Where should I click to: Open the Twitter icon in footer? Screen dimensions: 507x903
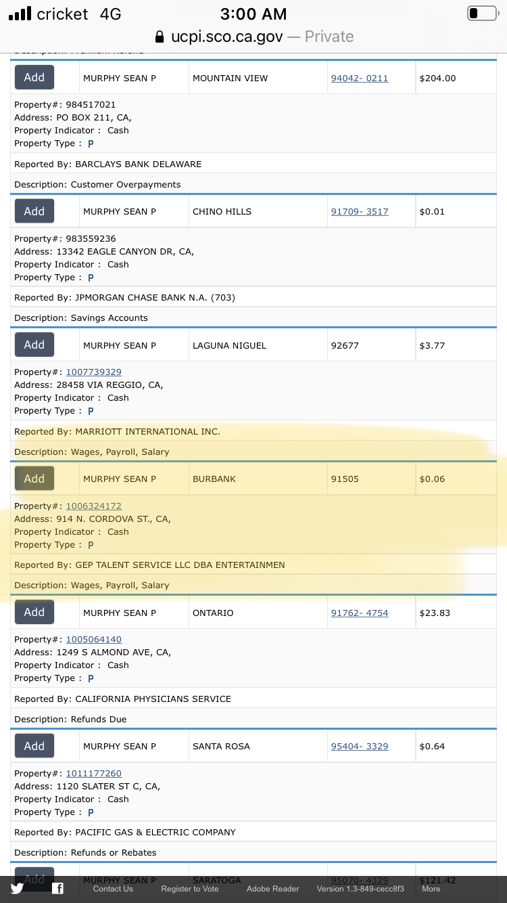click(17, 889)
